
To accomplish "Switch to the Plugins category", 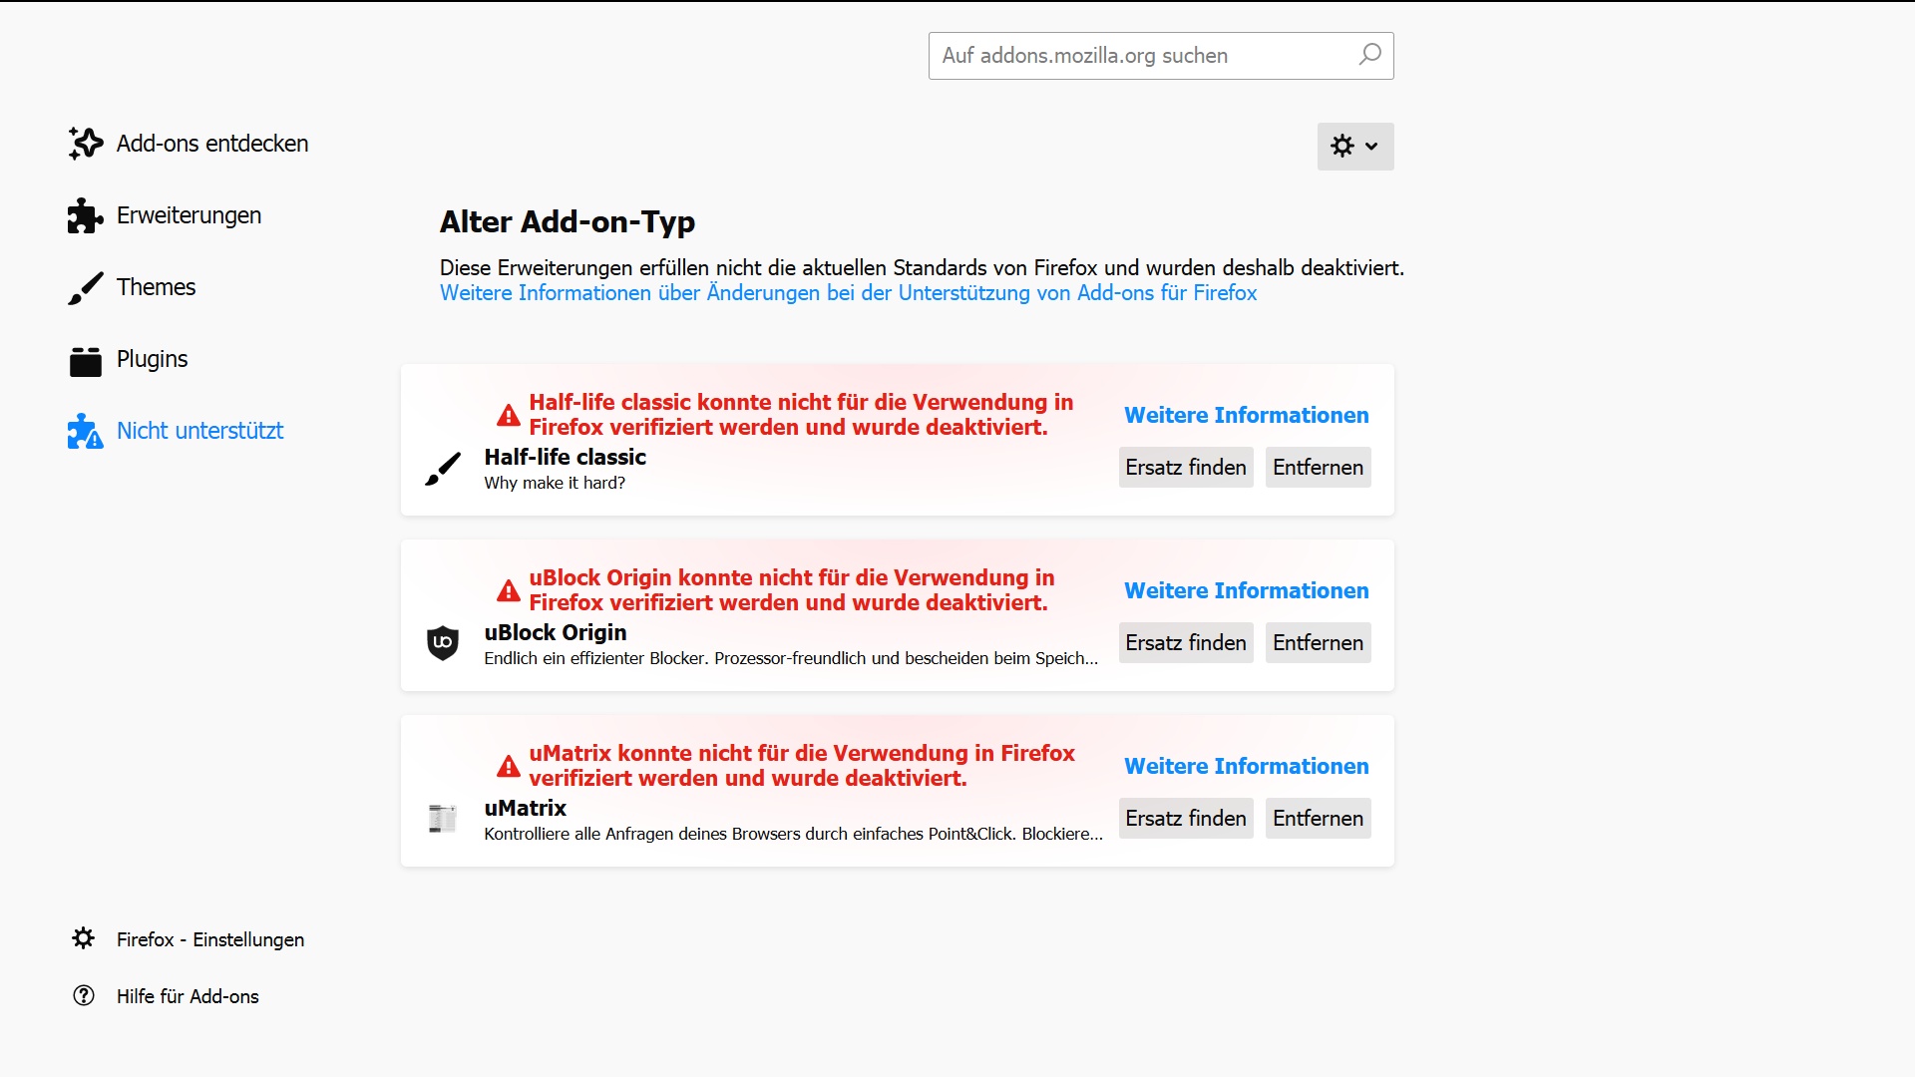I will pyautogui.click(x=152, y=359).
